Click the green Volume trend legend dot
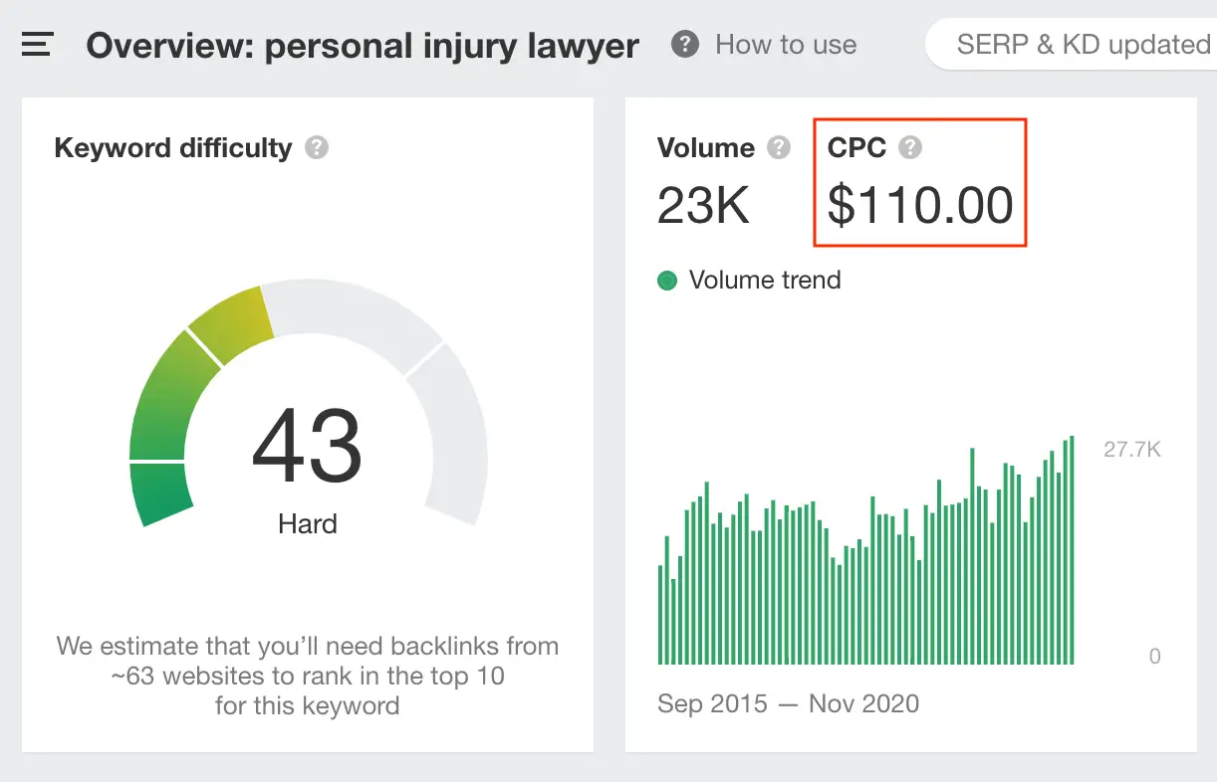Viewport: 1217px width, 782px height. [667, 281]
